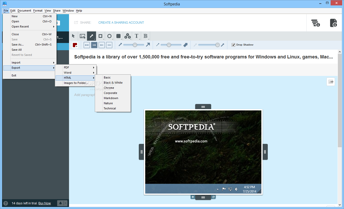
Task: Open the Window menu
Action: coord(68,11)
